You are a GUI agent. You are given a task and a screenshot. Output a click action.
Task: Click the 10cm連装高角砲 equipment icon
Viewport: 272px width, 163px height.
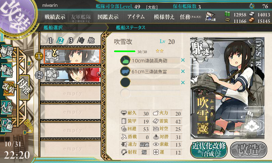(x=125, y=60)
